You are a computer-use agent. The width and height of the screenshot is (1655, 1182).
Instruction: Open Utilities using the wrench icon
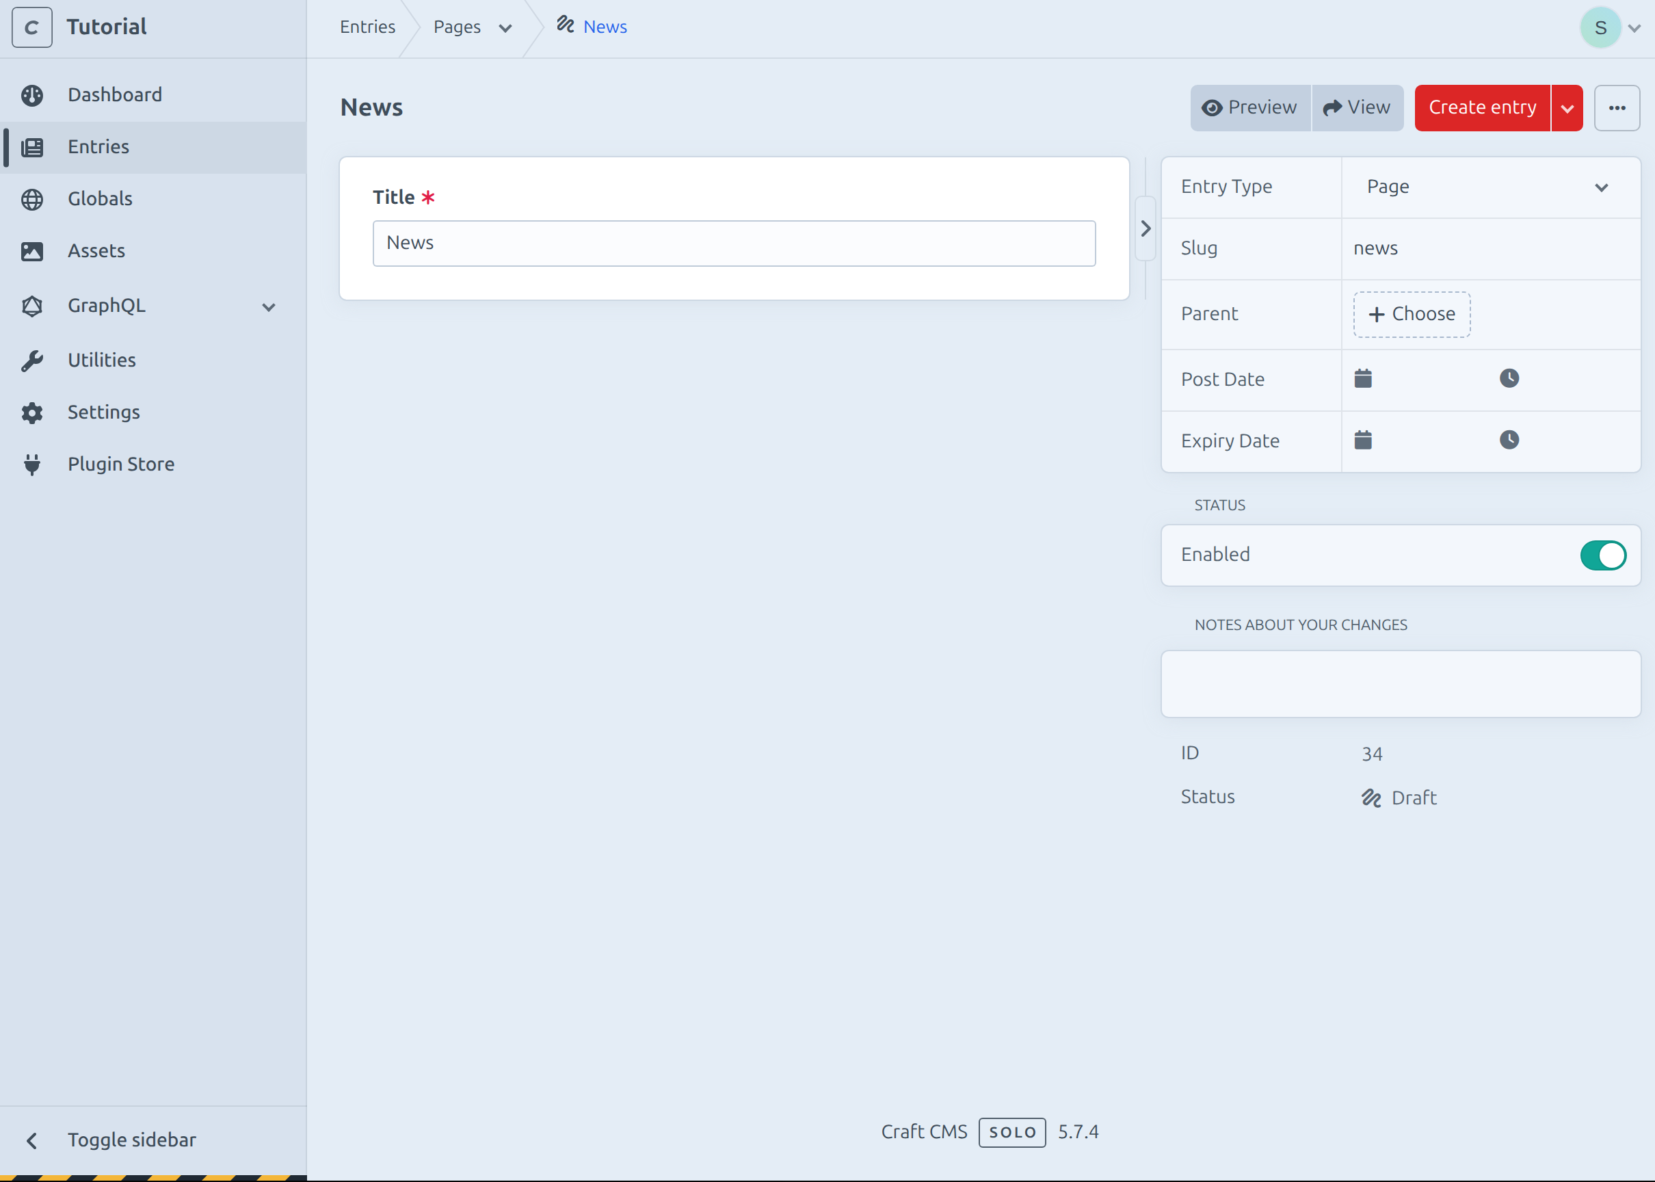click(x=33, y=360)
